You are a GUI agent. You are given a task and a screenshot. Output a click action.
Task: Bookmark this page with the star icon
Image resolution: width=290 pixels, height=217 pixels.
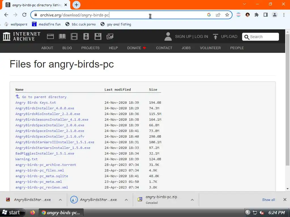227,15
